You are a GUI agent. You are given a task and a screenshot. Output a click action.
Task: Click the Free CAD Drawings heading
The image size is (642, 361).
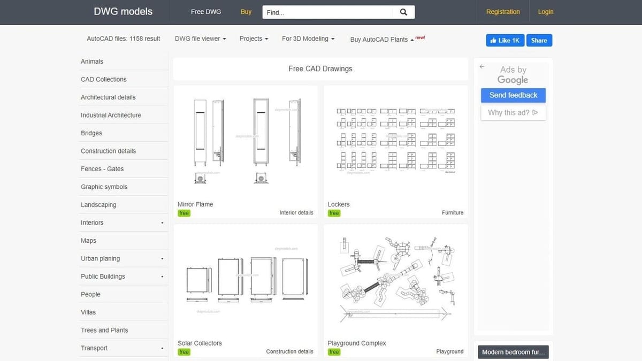pos(320,69)
